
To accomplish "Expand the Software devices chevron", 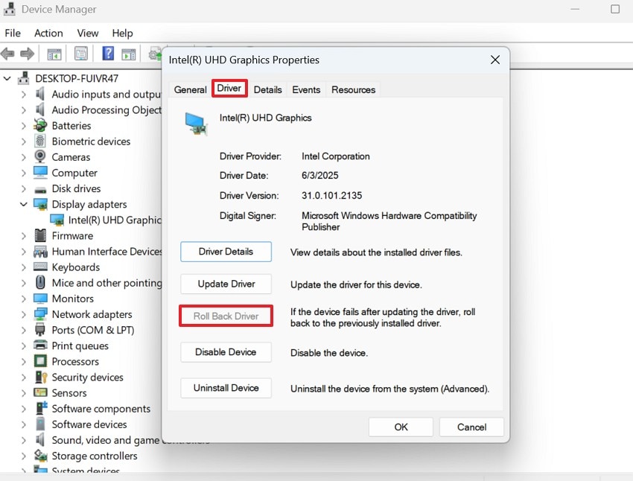I will [24, 425].
